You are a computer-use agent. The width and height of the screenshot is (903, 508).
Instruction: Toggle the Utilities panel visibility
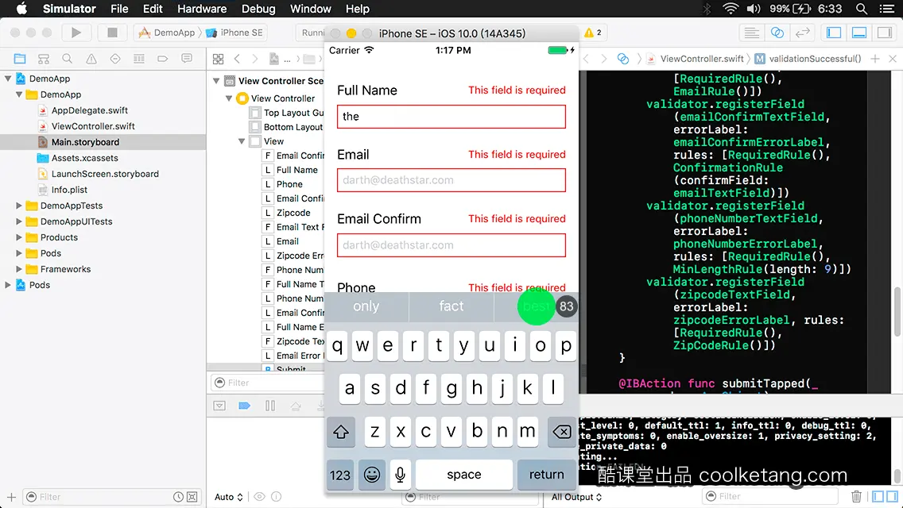coord(885,33)
